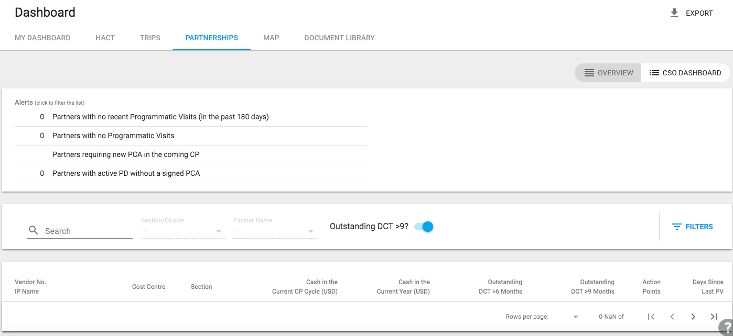Jump to the last page of results
Screen dimensions: 733x336
(x=714, y=317)
